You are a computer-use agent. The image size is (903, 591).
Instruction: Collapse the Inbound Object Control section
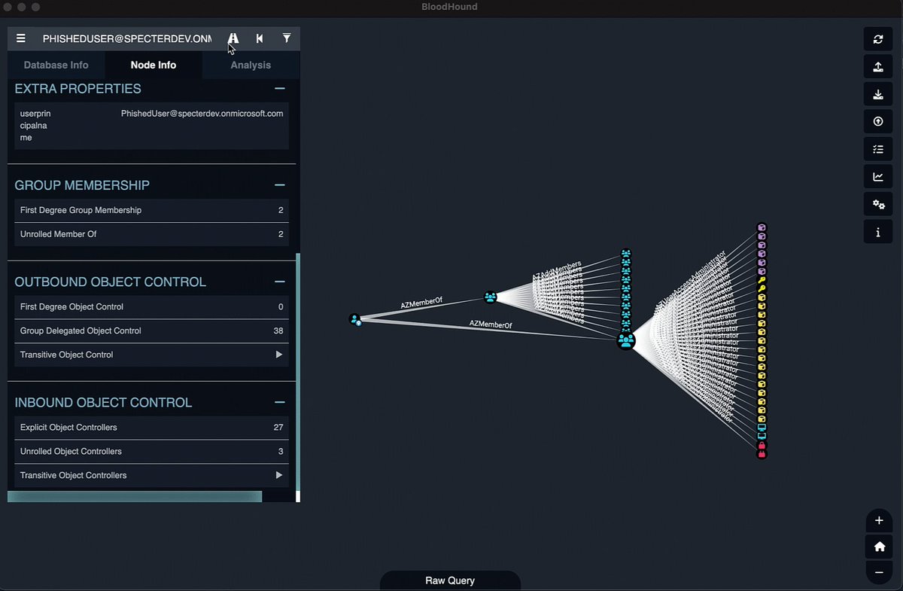tap(280, 402)
